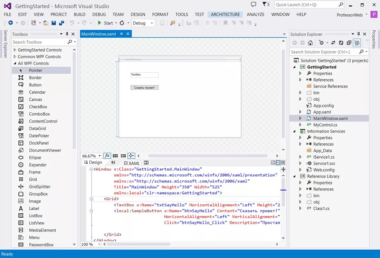
Task: Click the New Project toolbar icon
Action: (x=34, y=23)
